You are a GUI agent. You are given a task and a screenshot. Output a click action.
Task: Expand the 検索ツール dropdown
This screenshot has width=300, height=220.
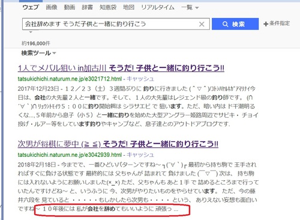click(x=39, y=53)
